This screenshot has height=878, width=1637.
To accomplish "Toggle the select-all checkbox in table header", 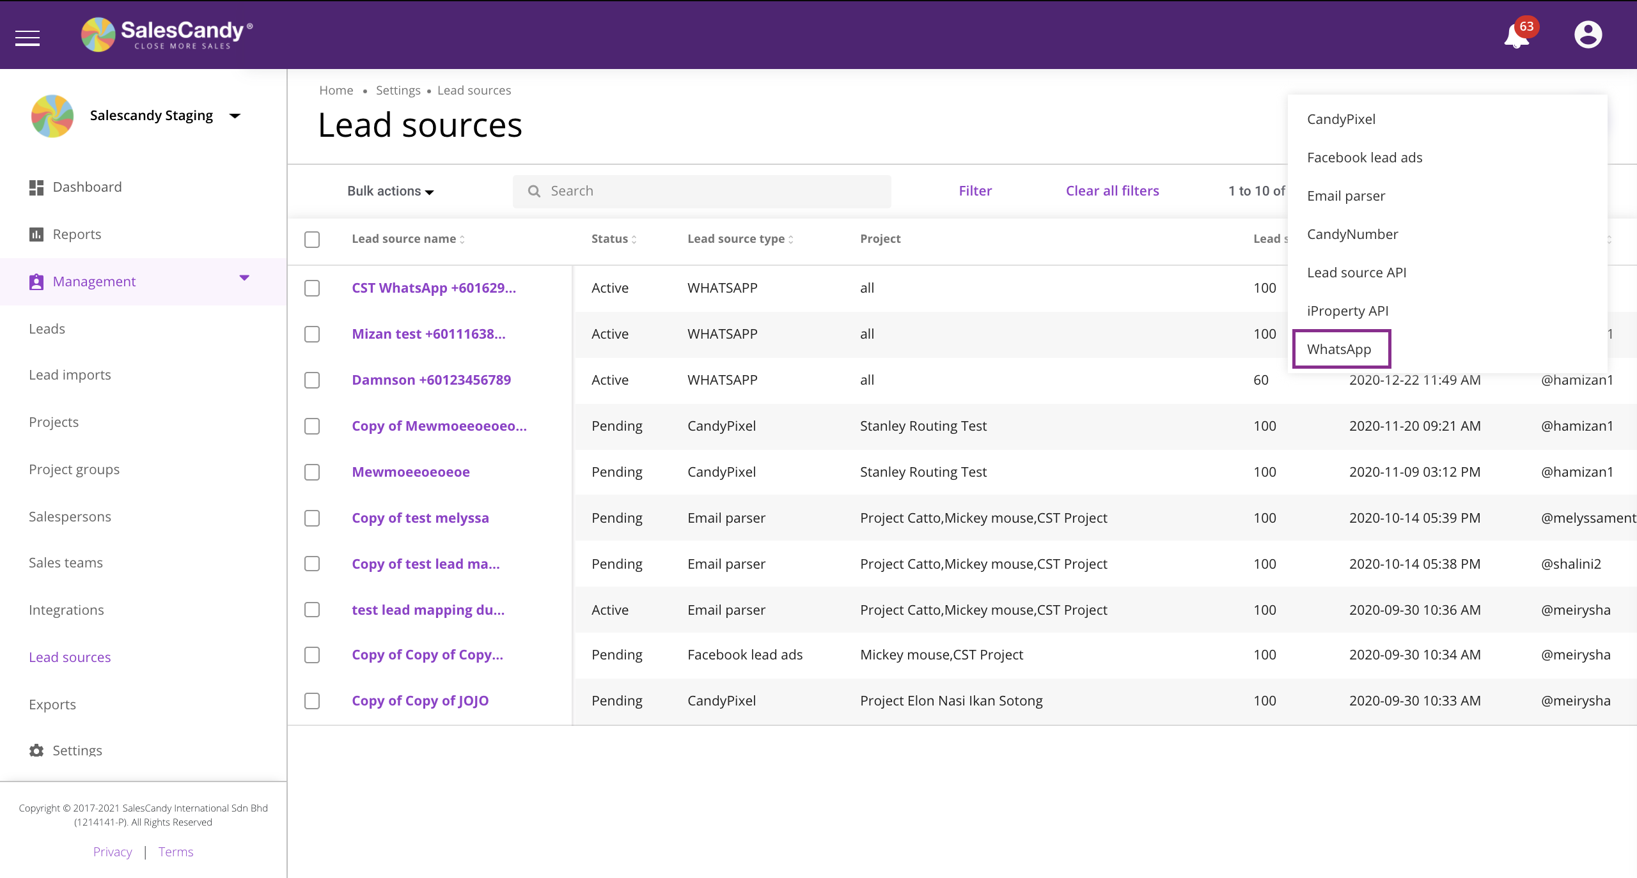I will 312,240.
